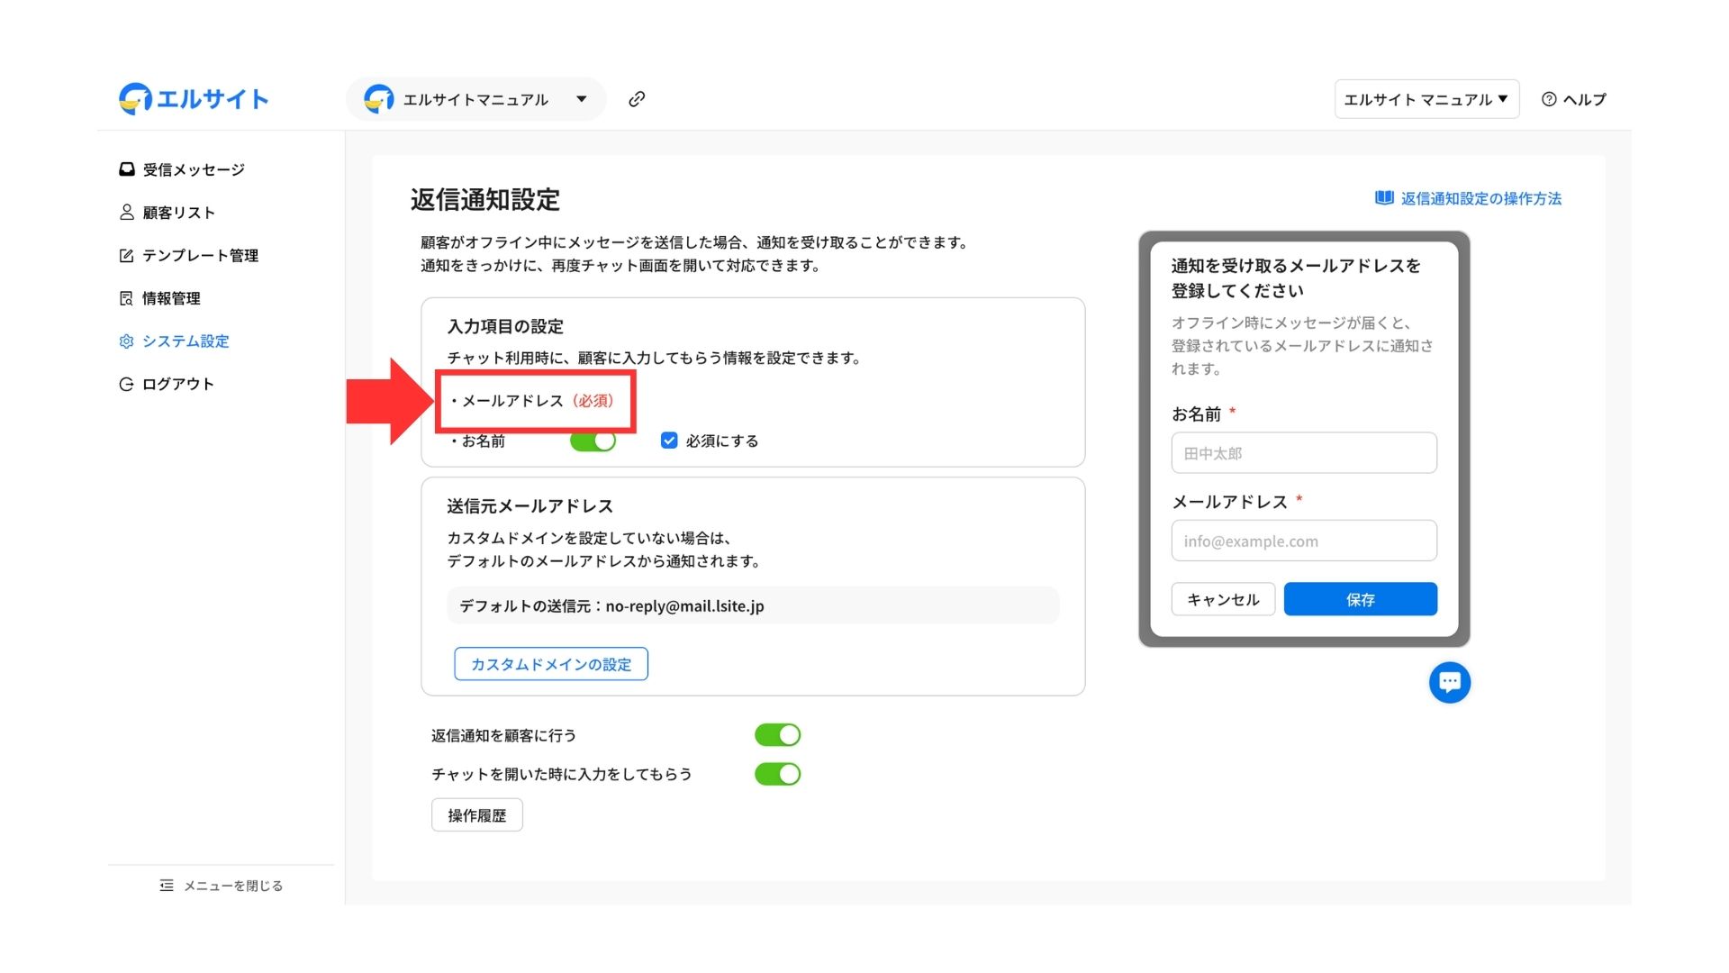Click the Elsite logo

tap(194, 99)
